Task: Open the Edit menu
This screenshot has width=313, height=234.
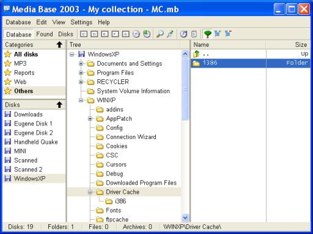Action: (x=42, y=22)
